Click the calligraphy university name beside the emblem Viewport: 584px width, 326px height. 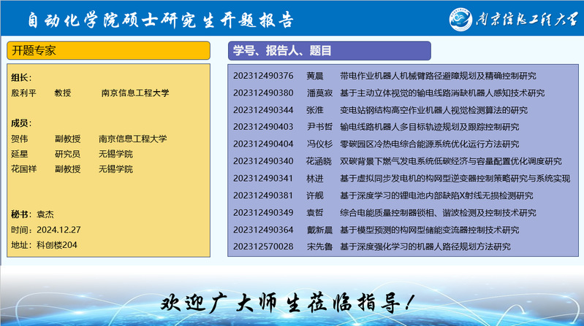tap(529, 18)
